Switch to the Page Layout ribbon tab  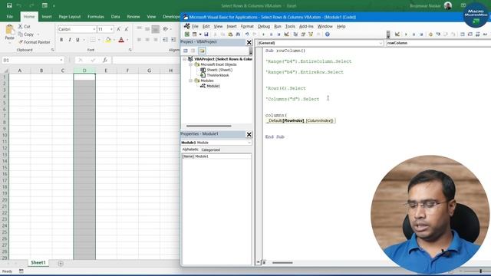[70, 17]
